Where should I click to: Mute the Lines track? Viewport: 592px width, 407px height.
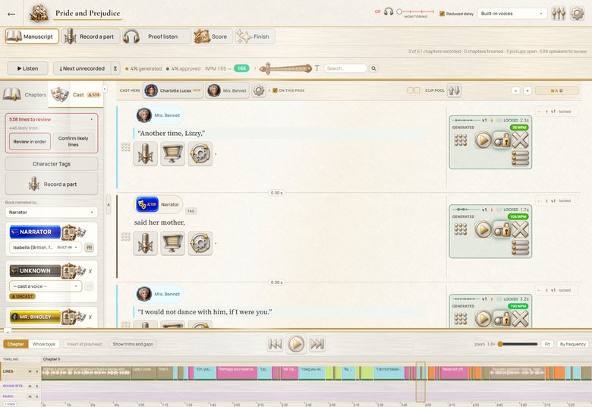click(30, 371)
